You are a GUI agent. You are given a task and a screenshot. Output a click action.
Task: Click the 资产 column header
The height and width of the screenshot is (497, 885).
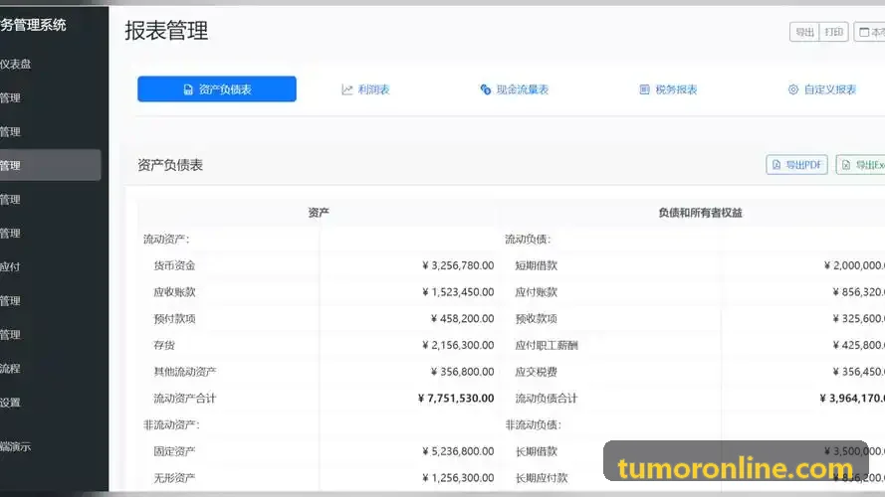[319, 213]
